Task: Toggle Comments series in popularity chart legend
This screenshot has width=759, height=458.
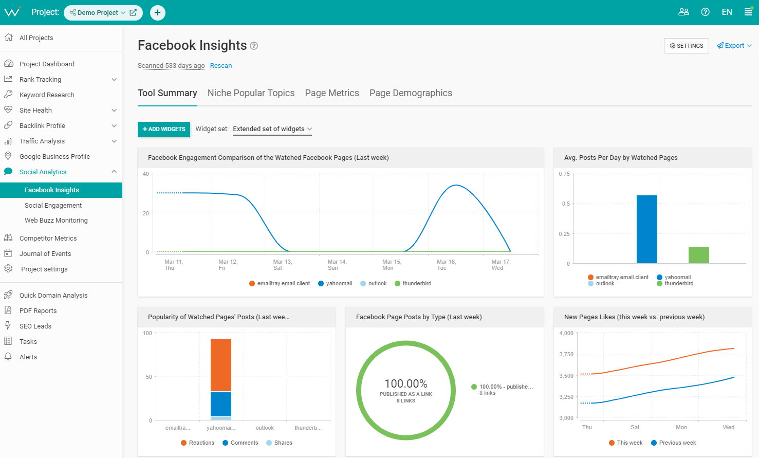Action: pyautogui.click(x=240, y=443)
